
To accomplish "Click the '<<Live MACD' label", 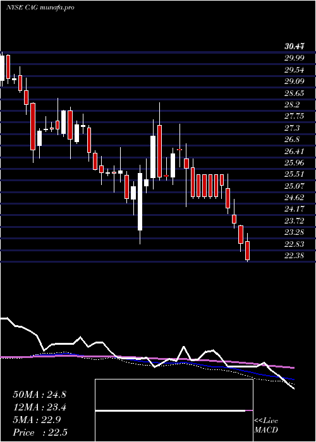I will (x=266, y=426).
